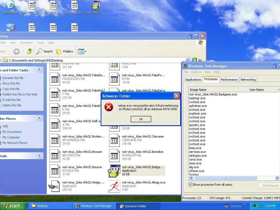Collapse the File and Folder Tasks panel

pos(40,70)
